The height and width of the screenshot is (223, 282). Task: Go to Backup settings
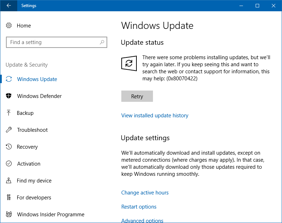click(x=25, y=113)
